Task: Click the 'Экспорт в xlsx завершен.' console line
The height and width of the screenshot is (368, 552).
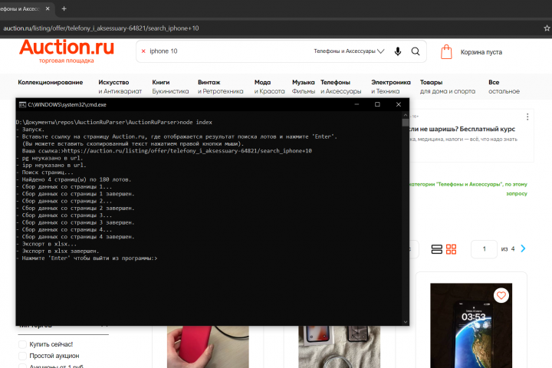Action: [x=61, y=251]
